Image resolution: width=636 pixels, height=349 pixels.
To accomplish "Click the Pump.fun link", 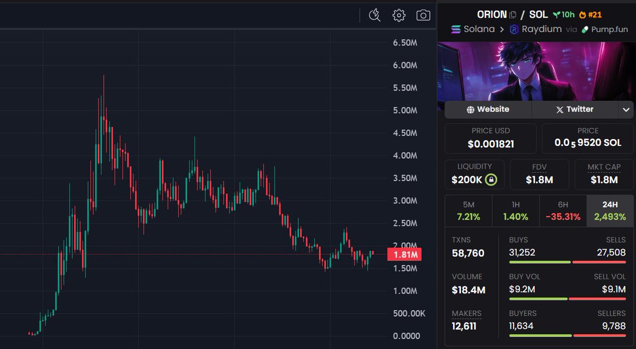I will coord(606,30).
